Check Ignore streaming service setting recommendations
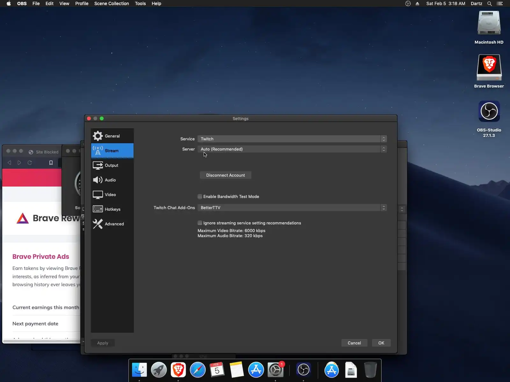Screen dimensions: 510x382 (x=200, y=223)
